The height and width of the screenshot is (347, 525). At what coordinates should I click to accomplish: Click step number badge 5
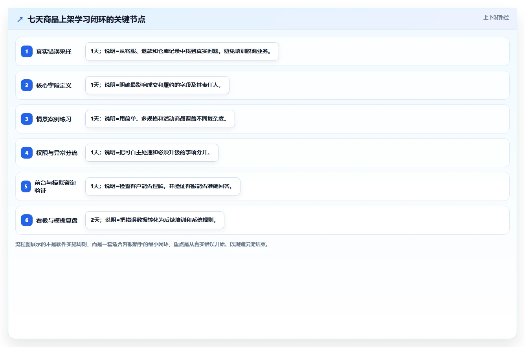pos(26,186)
